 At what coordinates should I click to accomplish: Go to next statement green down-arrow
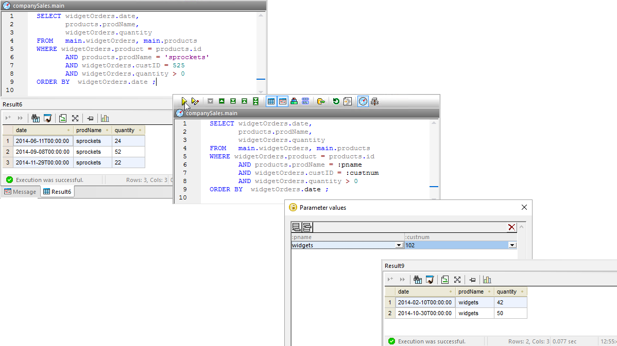coord(233,101)
